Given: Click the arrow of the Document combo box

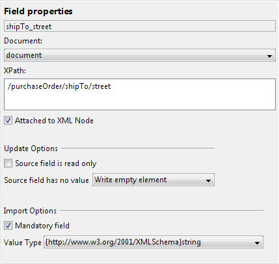Looking at the screenshot, I should click(x=269, y=56).
